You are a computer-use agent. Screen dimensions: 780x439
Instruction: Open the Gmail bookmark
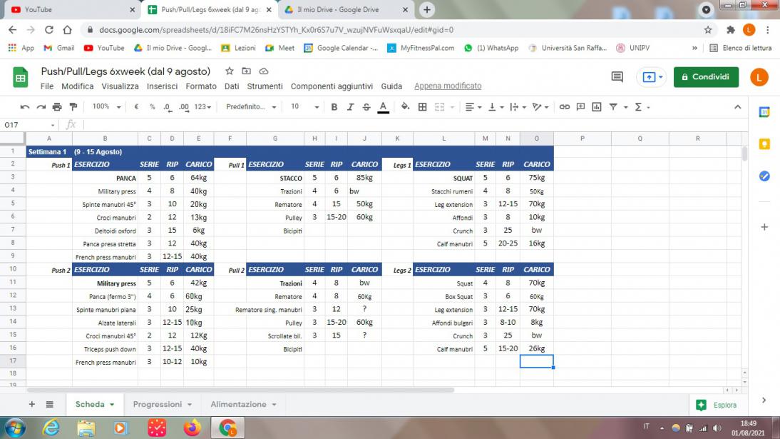click(x=58, y=48)
